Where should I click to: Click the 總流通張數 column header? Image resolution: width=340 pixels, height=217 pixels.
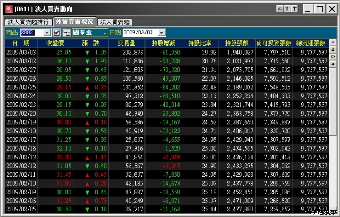click(311, 44)
